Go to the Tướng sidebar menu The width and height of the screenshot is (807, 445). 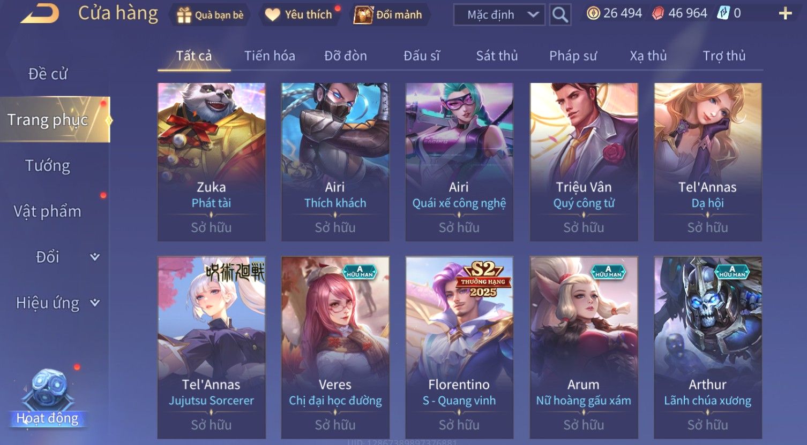pos(48,166)
